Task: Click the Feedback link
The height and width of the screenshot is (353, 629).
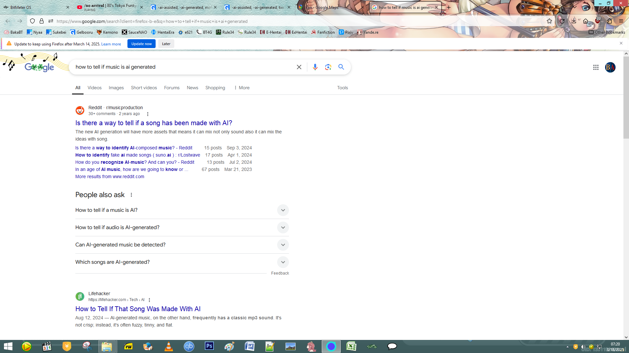Action: tap(280, 273)
